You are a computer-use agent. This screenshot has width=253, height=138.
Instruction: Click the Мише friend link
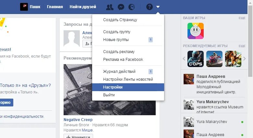87,130
